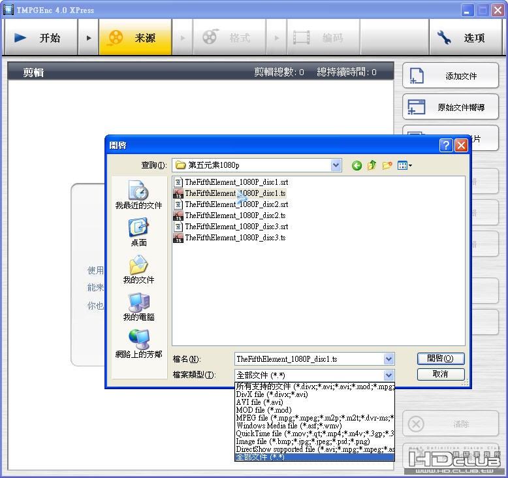
Task: Collapse the 檔案類型 file type dropdown arrow
Action: pyautogui.click(x=389, y=375)
